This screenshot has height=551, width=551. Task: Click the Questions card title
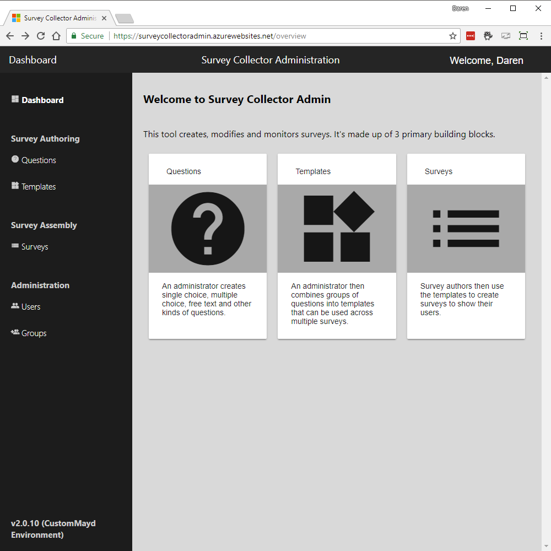click(184, 171)
